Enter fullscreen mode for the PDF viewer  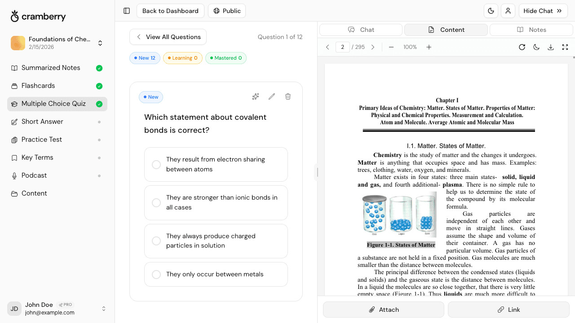(565, 47)
